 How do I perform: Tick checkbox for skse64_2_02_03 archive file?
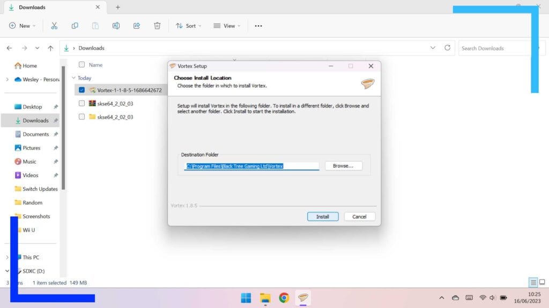click(81, 103)
